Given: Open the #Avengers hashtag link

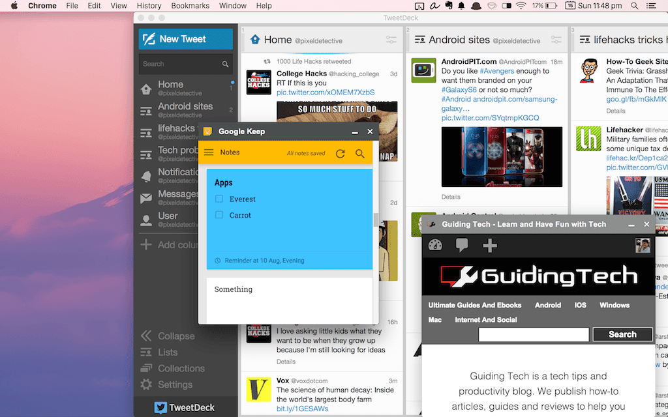Looking at the screenshot, I should [496, 71].
